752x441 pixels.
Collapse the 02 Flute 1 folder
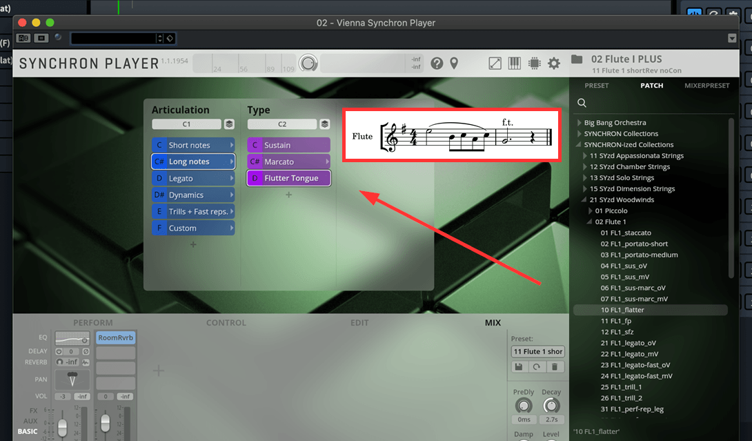tap(589, 222)
